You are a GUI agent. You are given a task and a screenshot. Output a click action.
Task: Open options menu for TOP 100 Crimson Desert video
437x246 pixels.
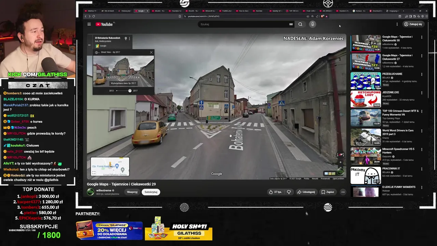(x=422, y=111)
